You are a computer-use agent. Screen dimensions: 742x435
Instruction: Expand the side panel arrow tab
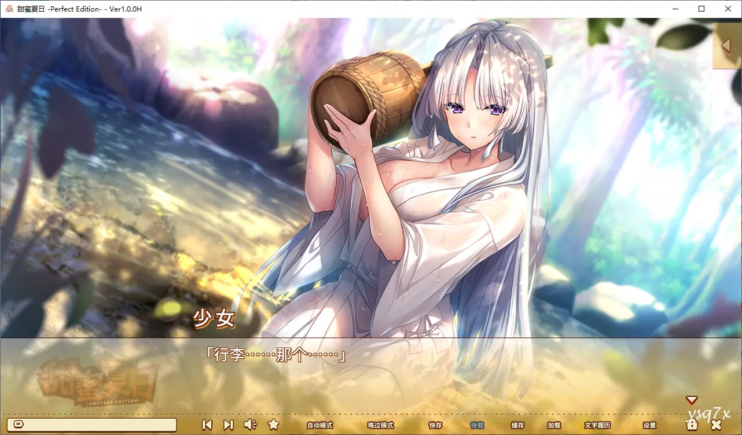[x=727, y=46]
